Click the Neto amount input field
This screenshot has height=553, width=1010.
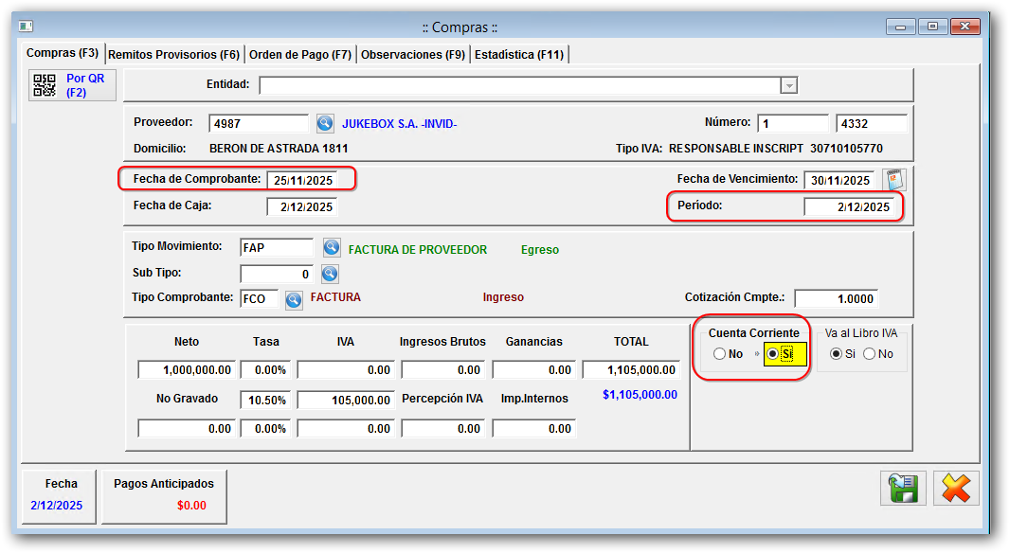click(x=186, y=370)
